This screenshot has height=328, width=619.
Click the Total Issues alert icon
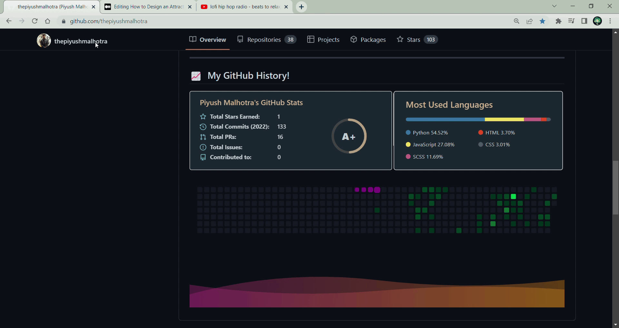(203, 147)
